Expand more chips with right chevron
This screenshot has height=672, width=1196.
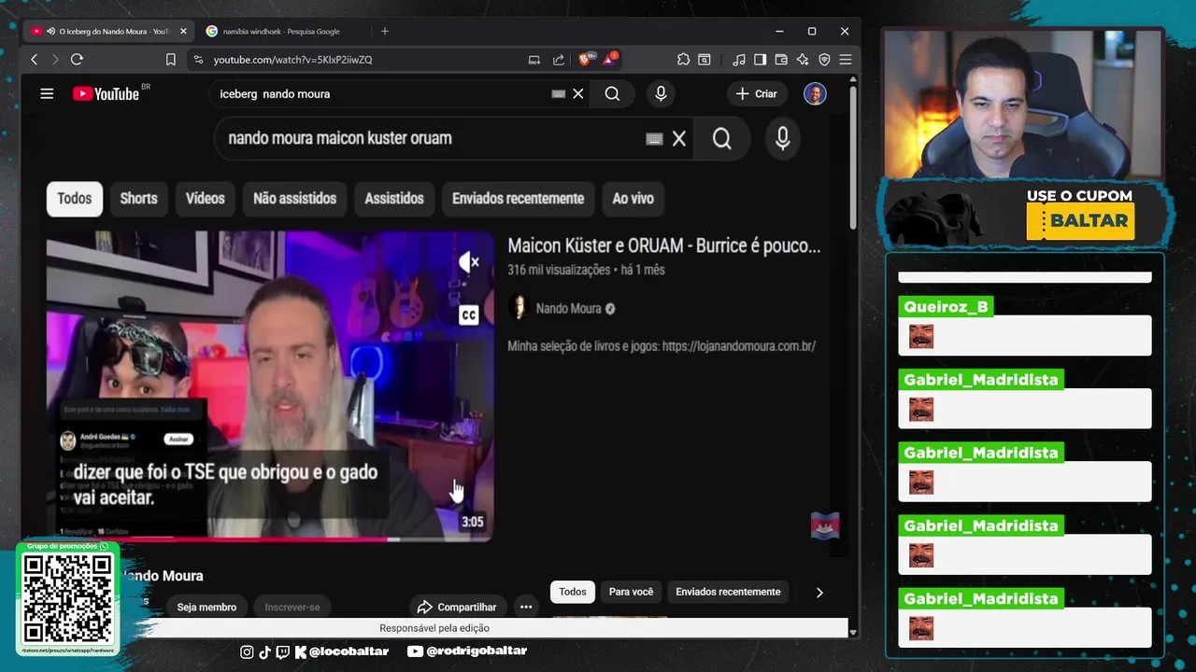[x=819, y=592]
